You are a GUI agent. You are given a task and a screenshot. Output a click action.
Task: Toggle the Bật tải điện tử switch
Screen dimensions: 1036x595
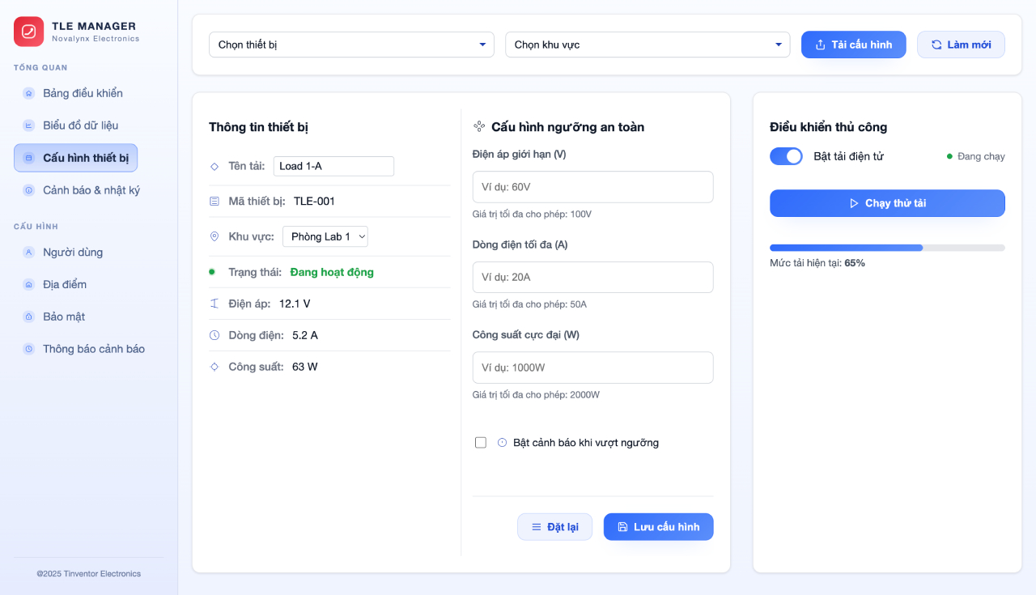[786, 156]
